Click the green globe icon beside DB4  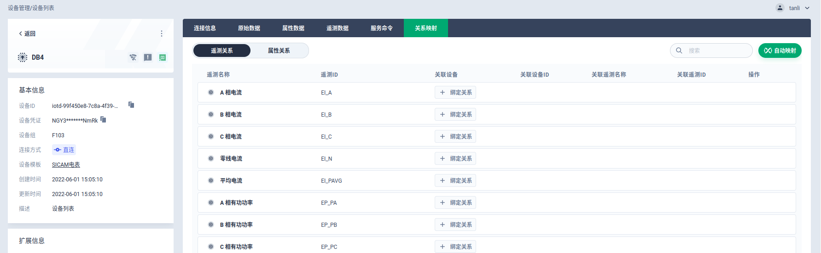click(x=163, y=57)
